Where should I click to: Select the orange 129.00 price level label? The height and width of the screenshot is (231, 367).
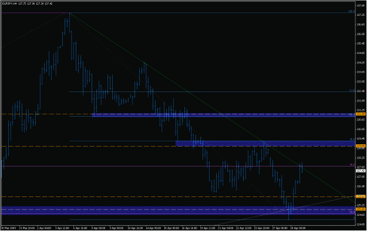361,146
